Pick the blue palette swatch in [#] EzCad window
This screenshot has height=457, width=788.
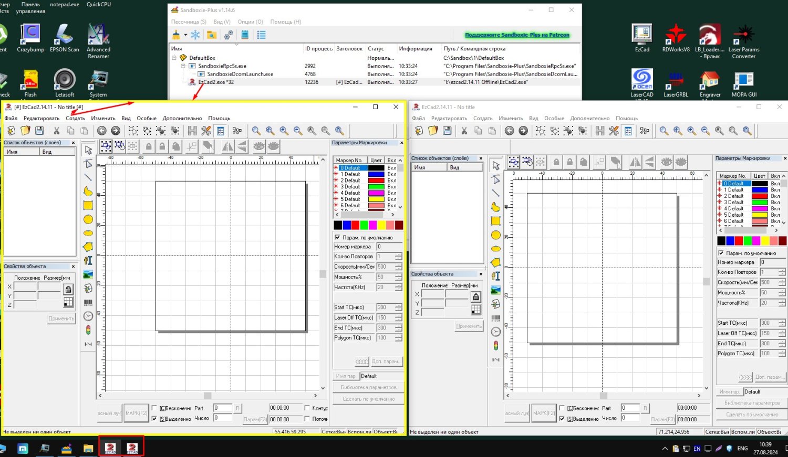point(347,225)
